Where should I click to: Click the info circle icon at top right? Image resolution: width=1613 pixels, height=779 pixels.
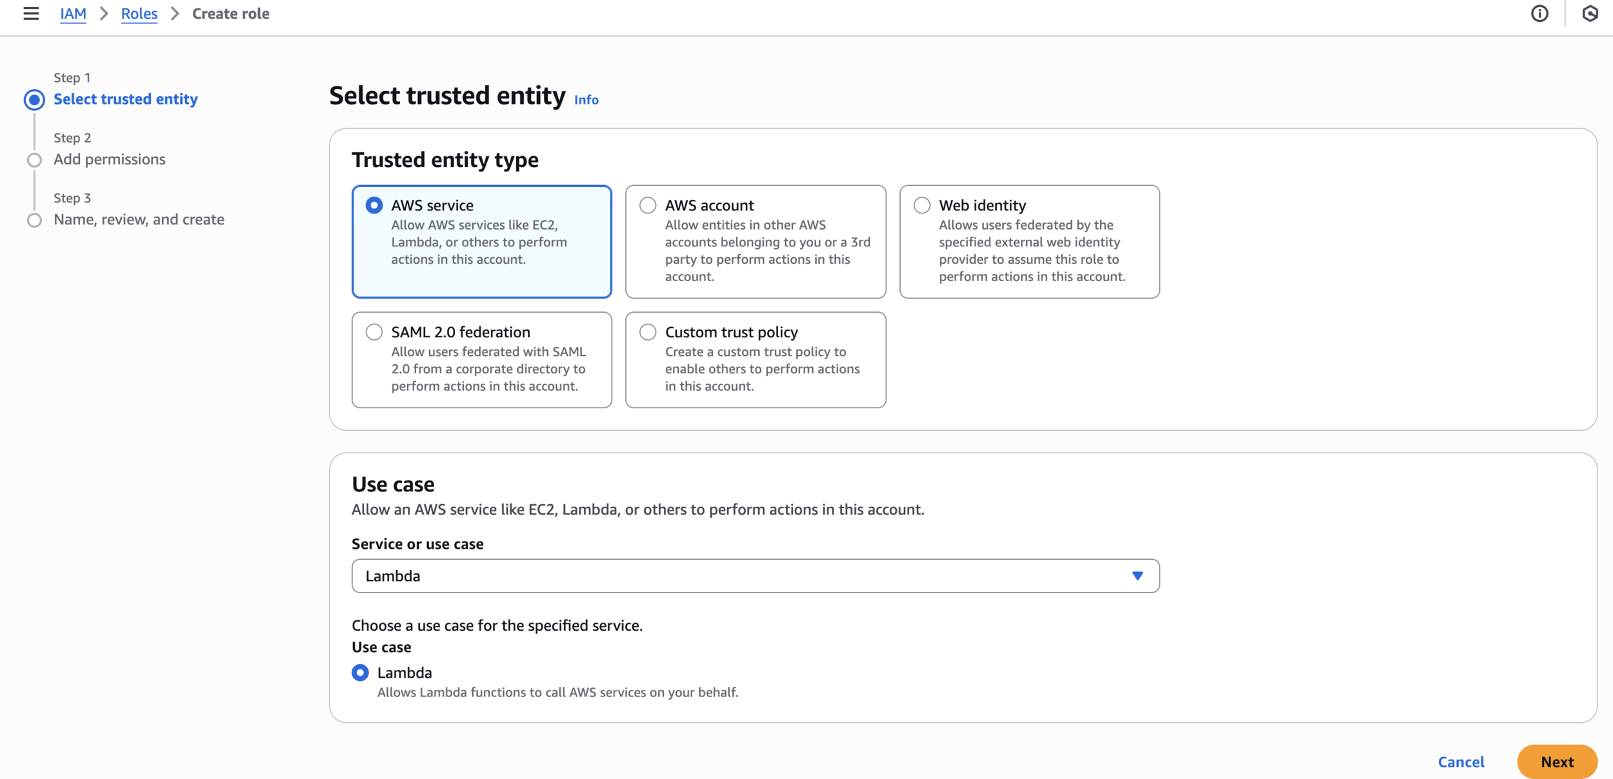[x=1539, y=14]
